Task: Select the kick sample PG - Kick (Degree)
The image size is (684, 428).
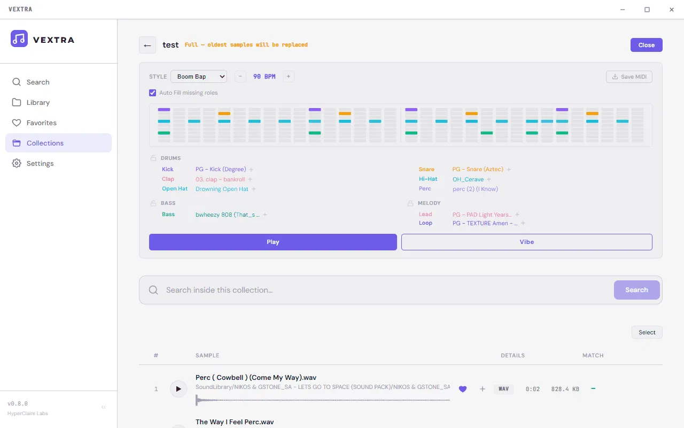Action: click(221, 170)
